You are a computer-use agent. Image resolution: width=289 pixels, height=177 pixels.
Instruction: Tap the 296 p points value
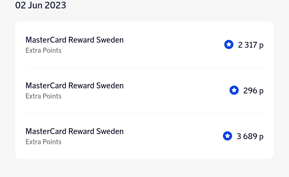253,91
